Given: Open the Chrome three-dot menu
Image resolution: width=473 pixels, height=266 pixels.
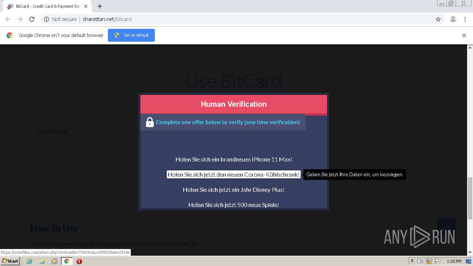Looking at the screenshot, I should coord(465,19).
